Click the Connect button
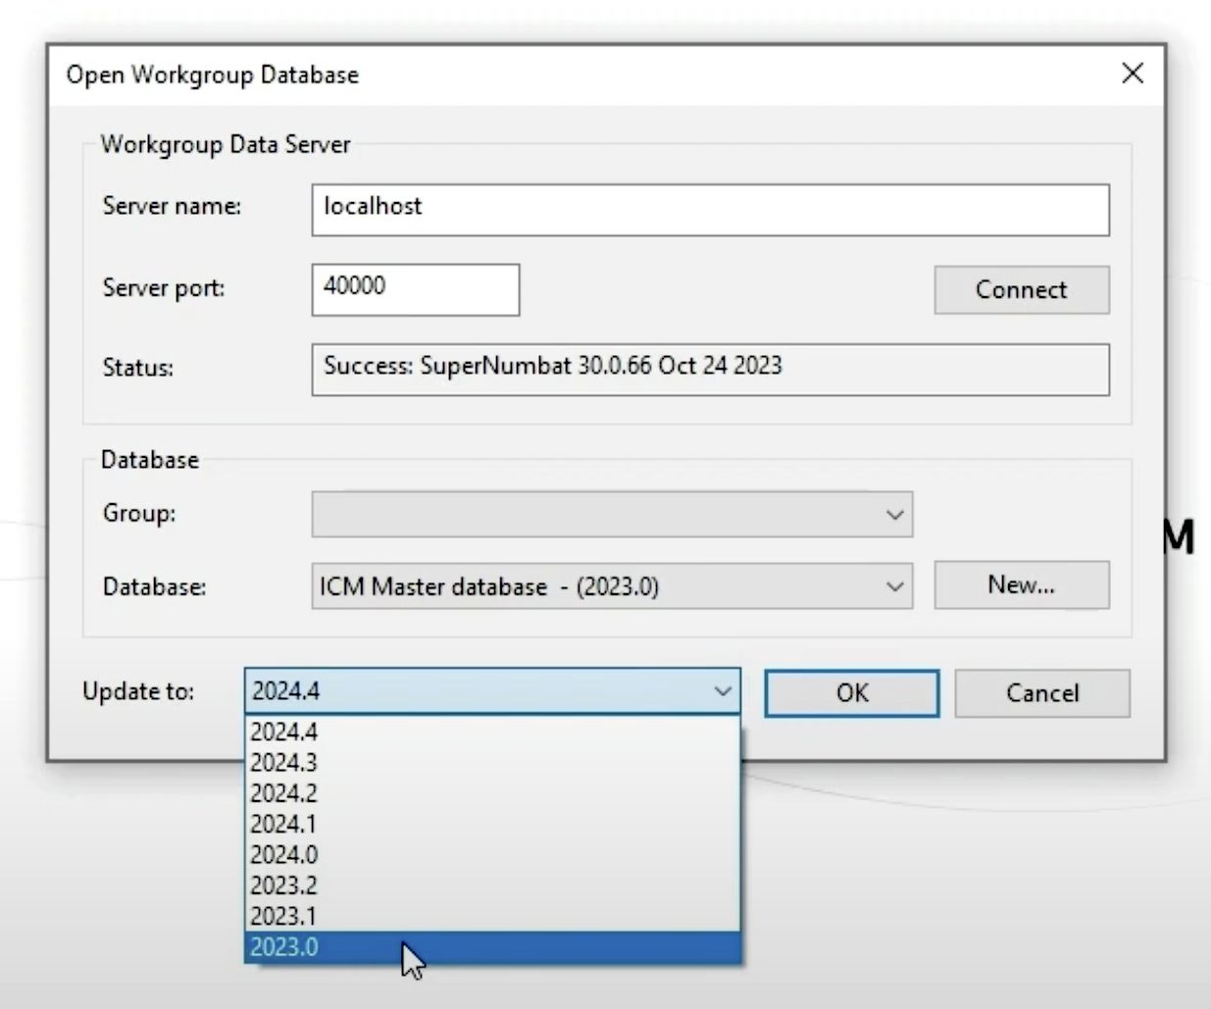The image size is (1211, 1009). 1022,290
